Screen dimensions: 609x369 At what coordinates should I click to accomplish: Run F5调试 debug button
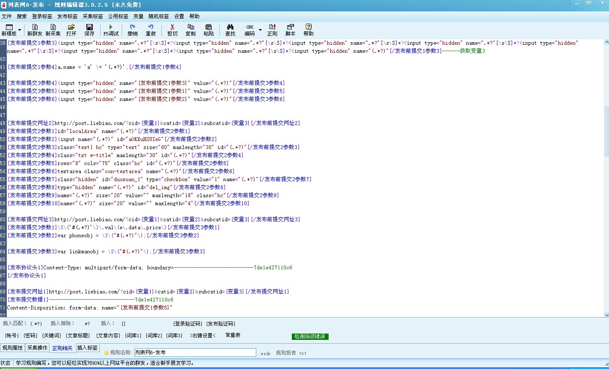click(111, 30)
